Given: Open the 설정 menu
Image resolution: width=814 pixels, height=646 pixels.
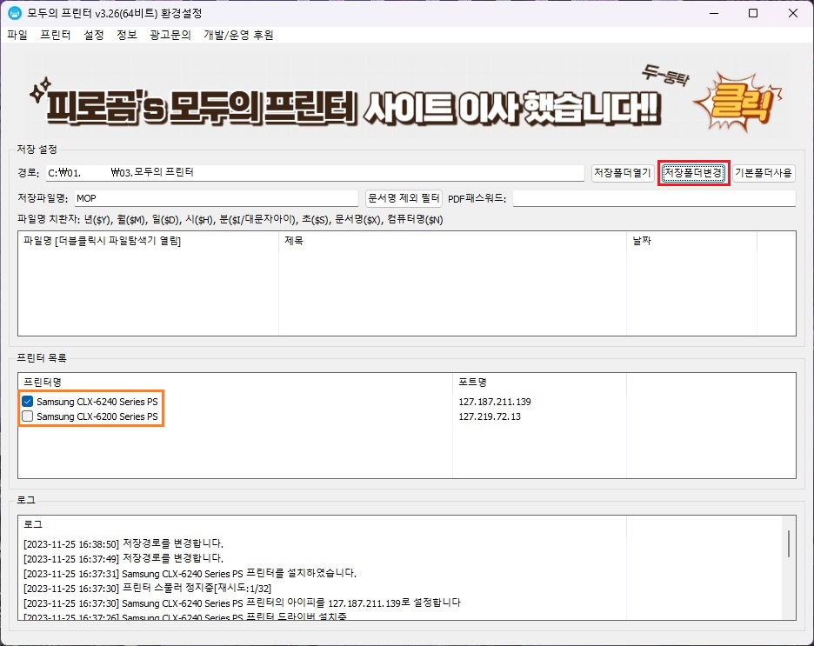Looking at the screenshot, I should pos(92,35).
